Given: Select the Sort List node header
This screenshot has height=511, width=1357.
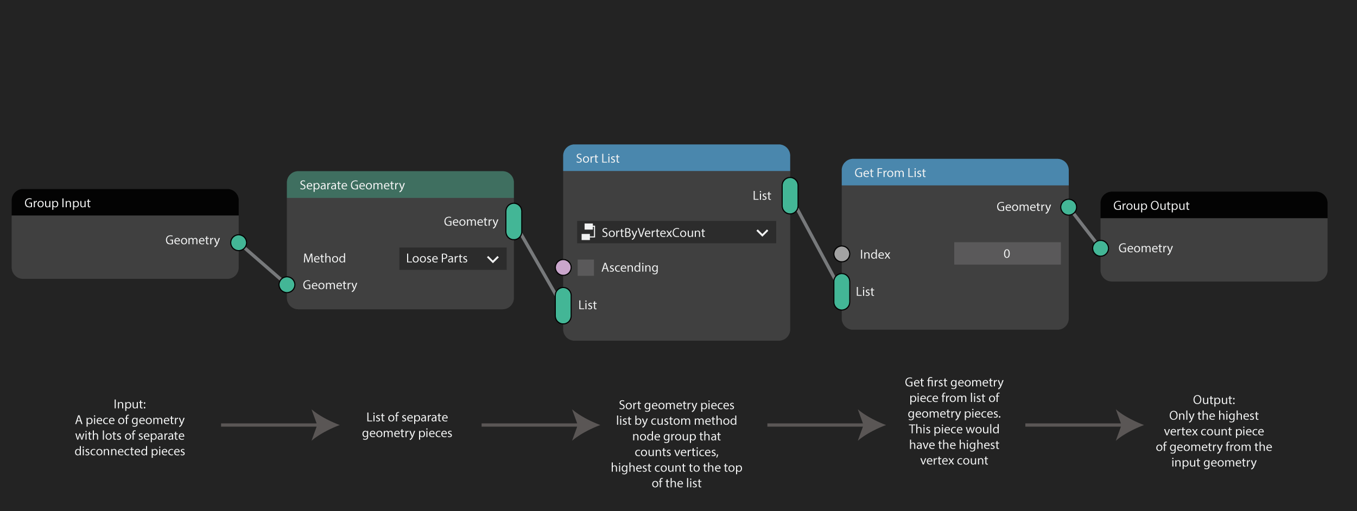Looking at the screenshot, I should (676, 158).
